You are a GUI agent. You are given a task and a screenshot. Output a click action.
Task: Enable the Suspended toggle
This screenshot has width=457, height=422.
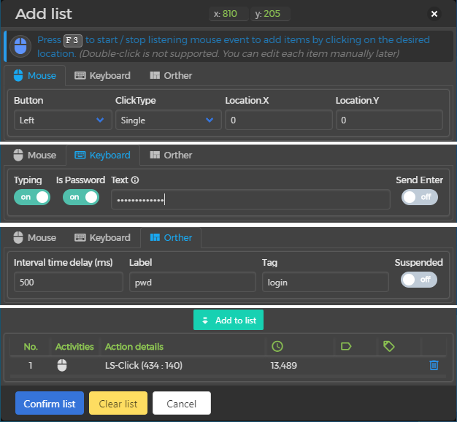419,280
